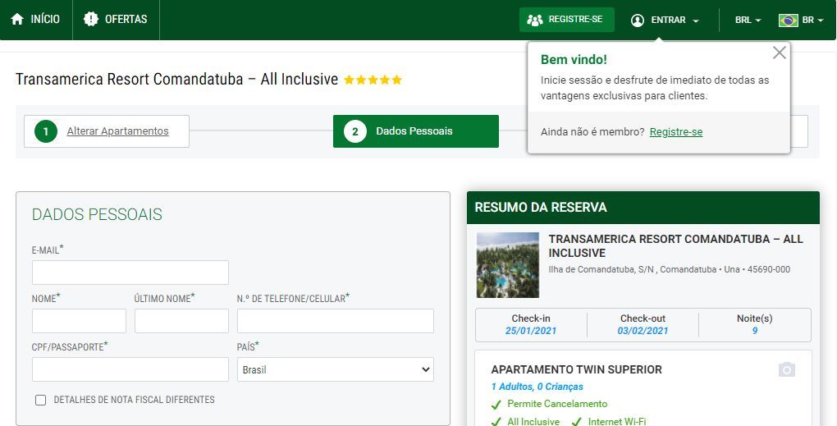The height and width of the screenshot is (426, 837).
Task: Open the País dropdown showing Brasil
Action: [336, 369]
